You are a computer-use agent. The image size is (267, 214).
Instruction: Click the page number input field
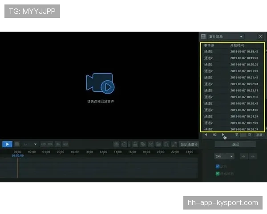[243, 135]
